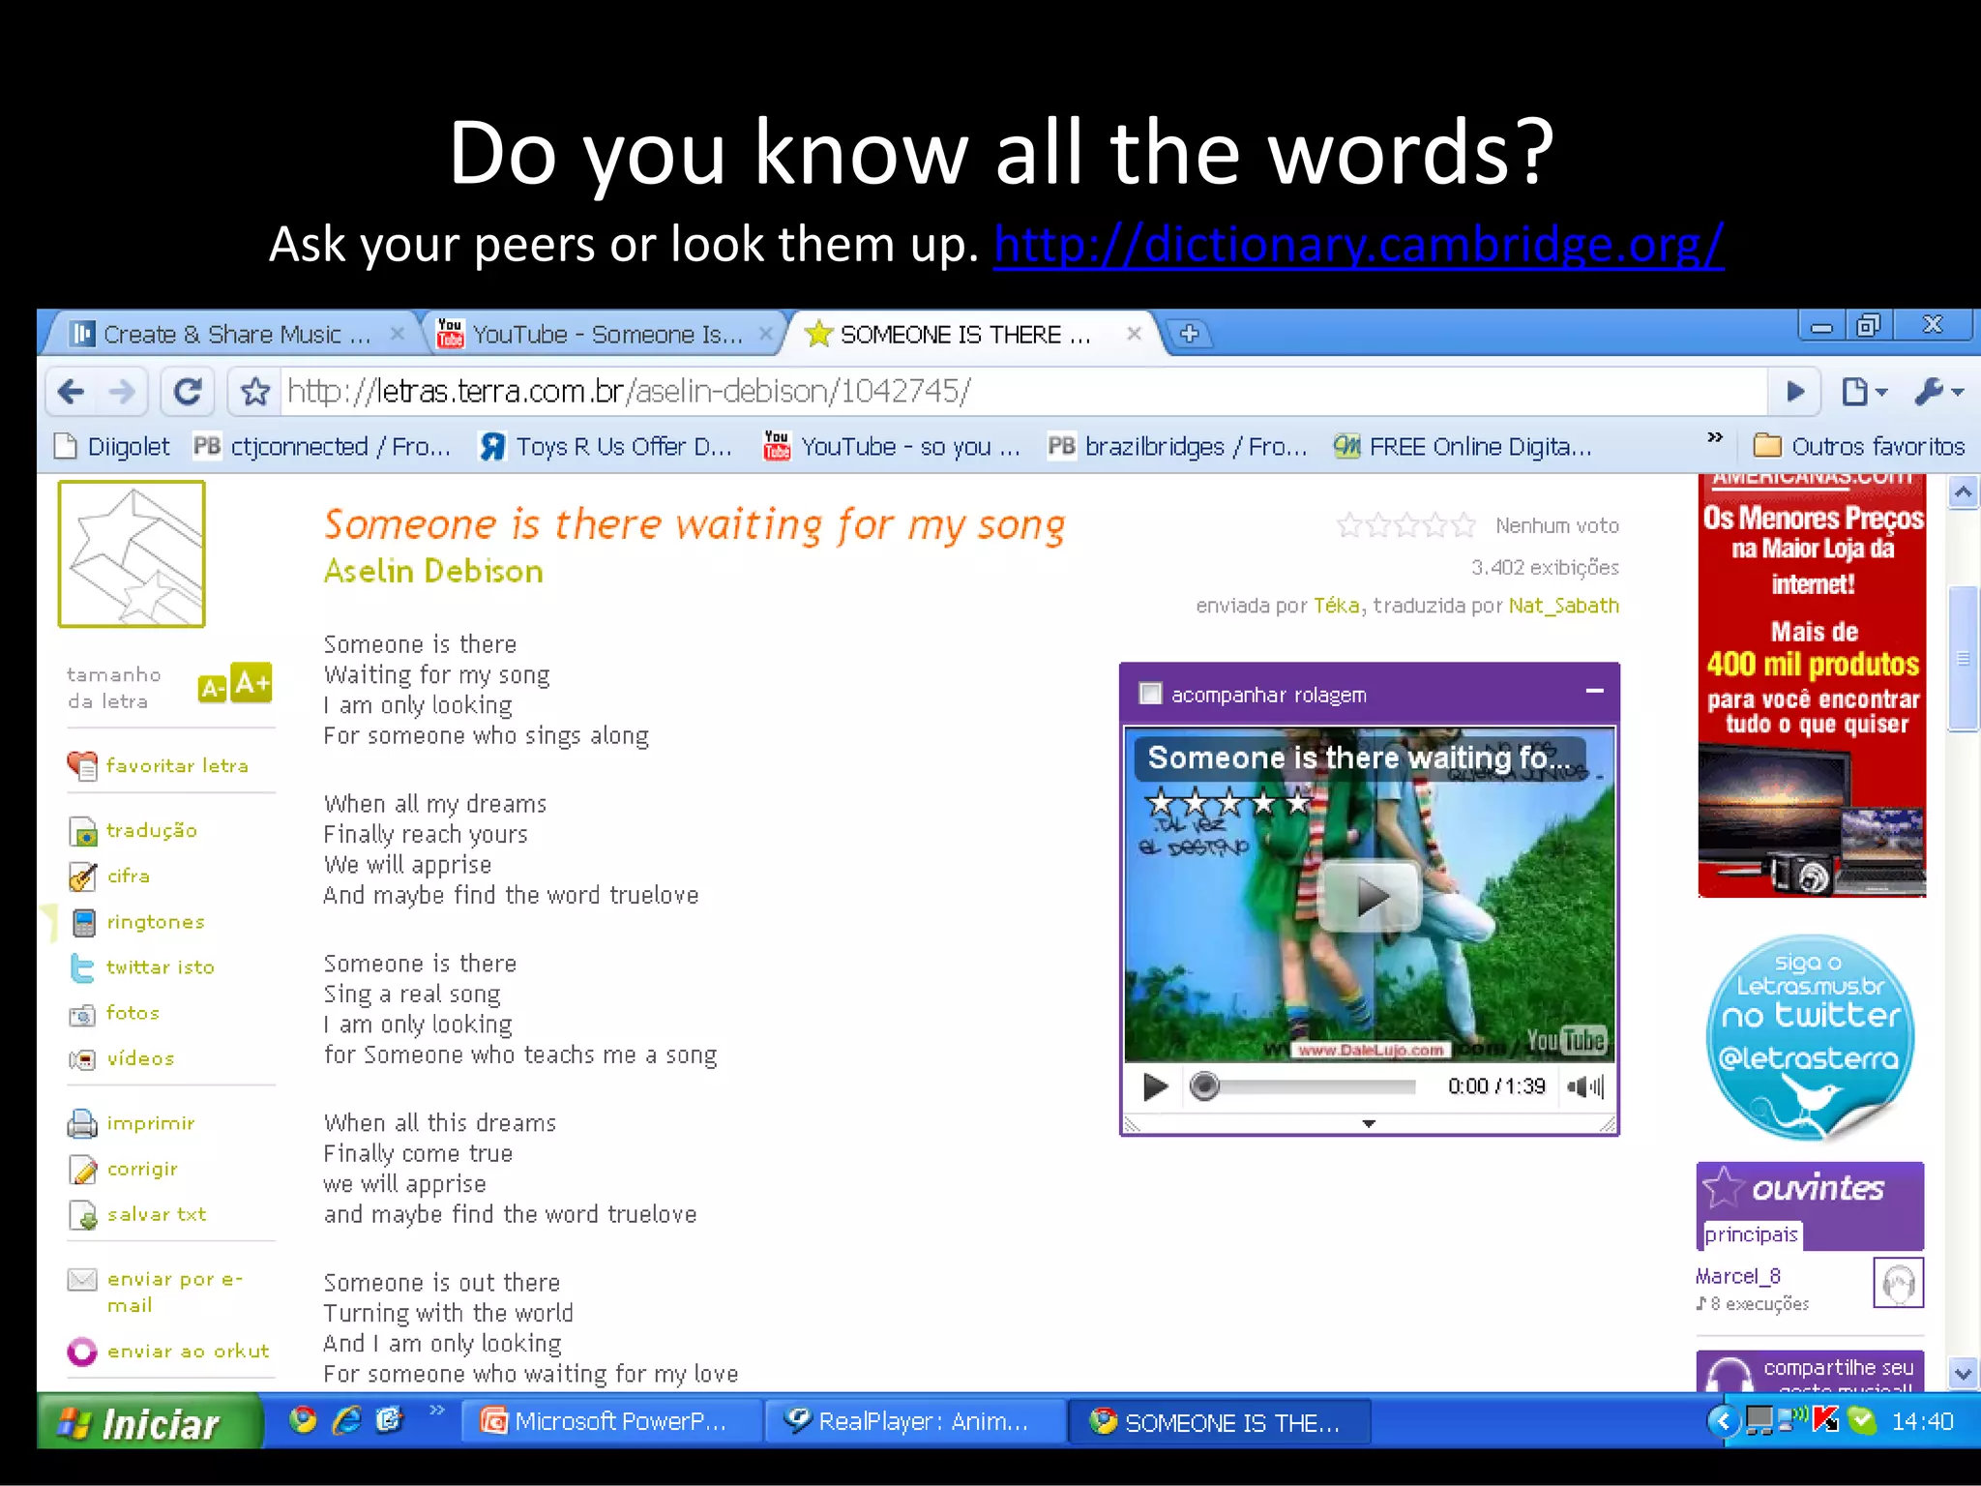Close the YouTube - Someone Is tab

pyautogui.click(x=766, y=334)
